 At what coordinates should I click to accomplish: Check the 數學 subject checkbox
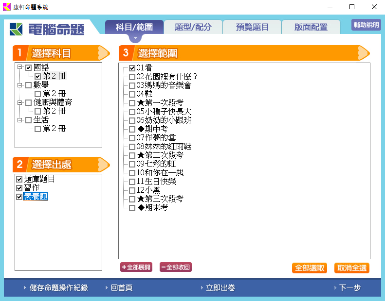(29, 85)
